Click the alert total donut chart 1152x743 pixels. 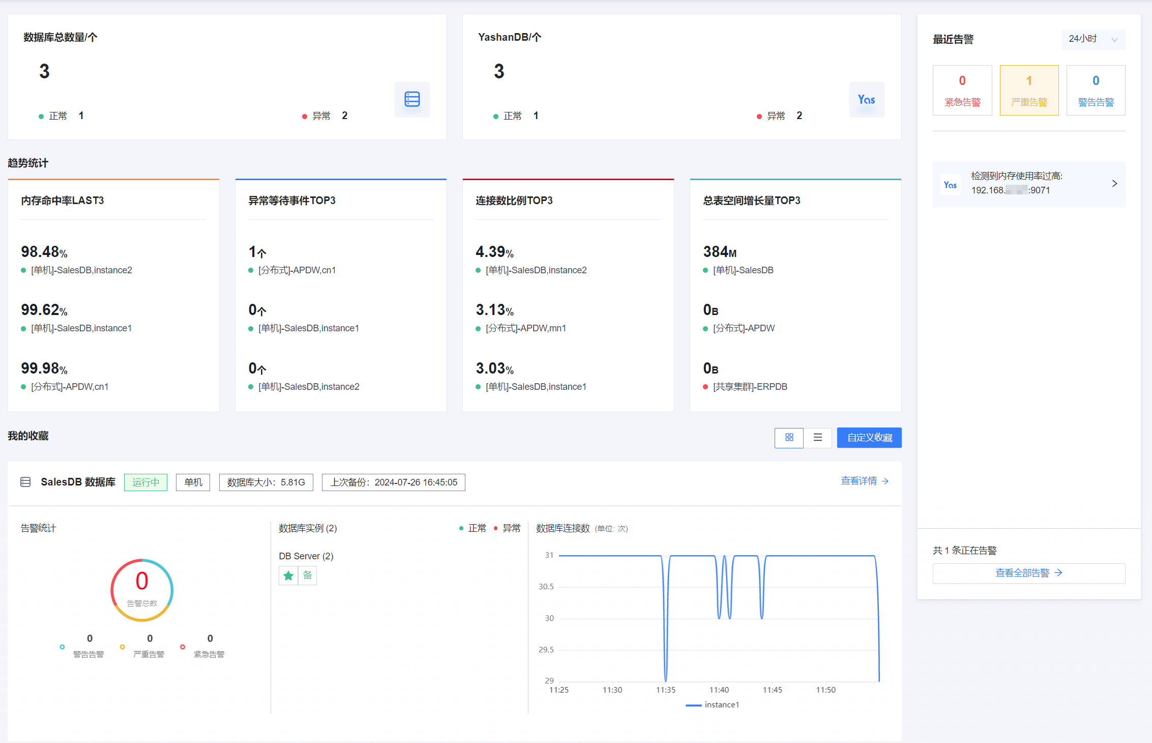point(142,590)
